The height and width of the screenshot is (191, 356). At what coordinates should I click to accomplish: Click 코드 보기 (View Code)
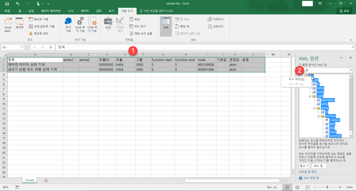click(138, 27)
